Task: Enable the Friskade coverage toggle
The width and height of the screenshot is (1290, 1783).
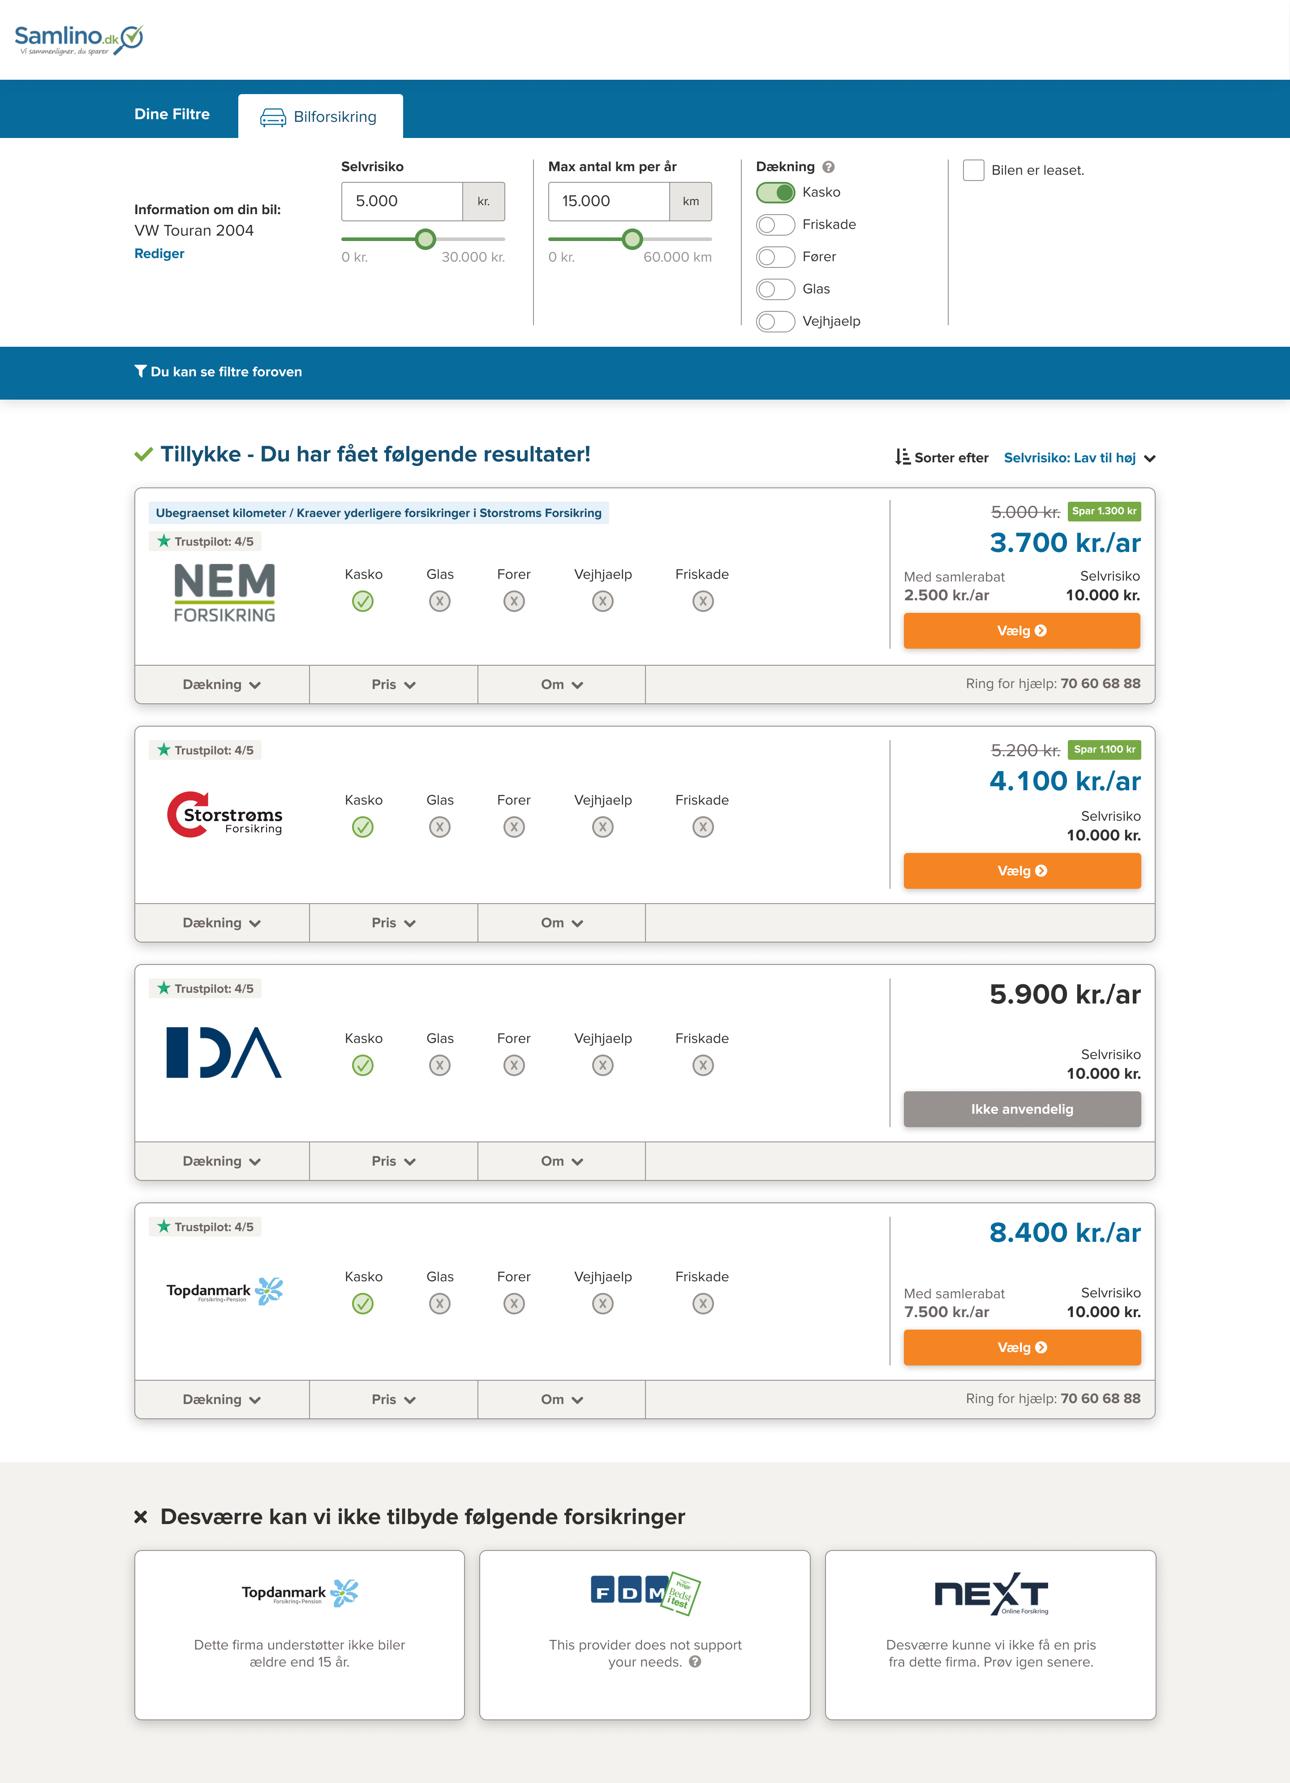Action: coord(775,225)
